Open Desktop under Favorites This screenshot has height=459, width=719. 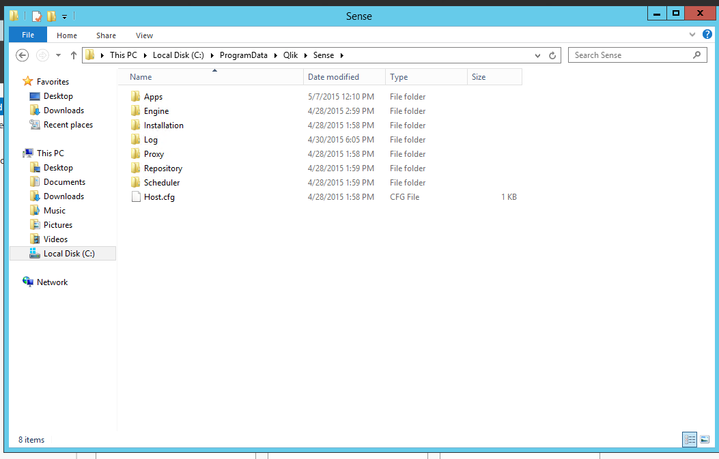pos(58,96)
